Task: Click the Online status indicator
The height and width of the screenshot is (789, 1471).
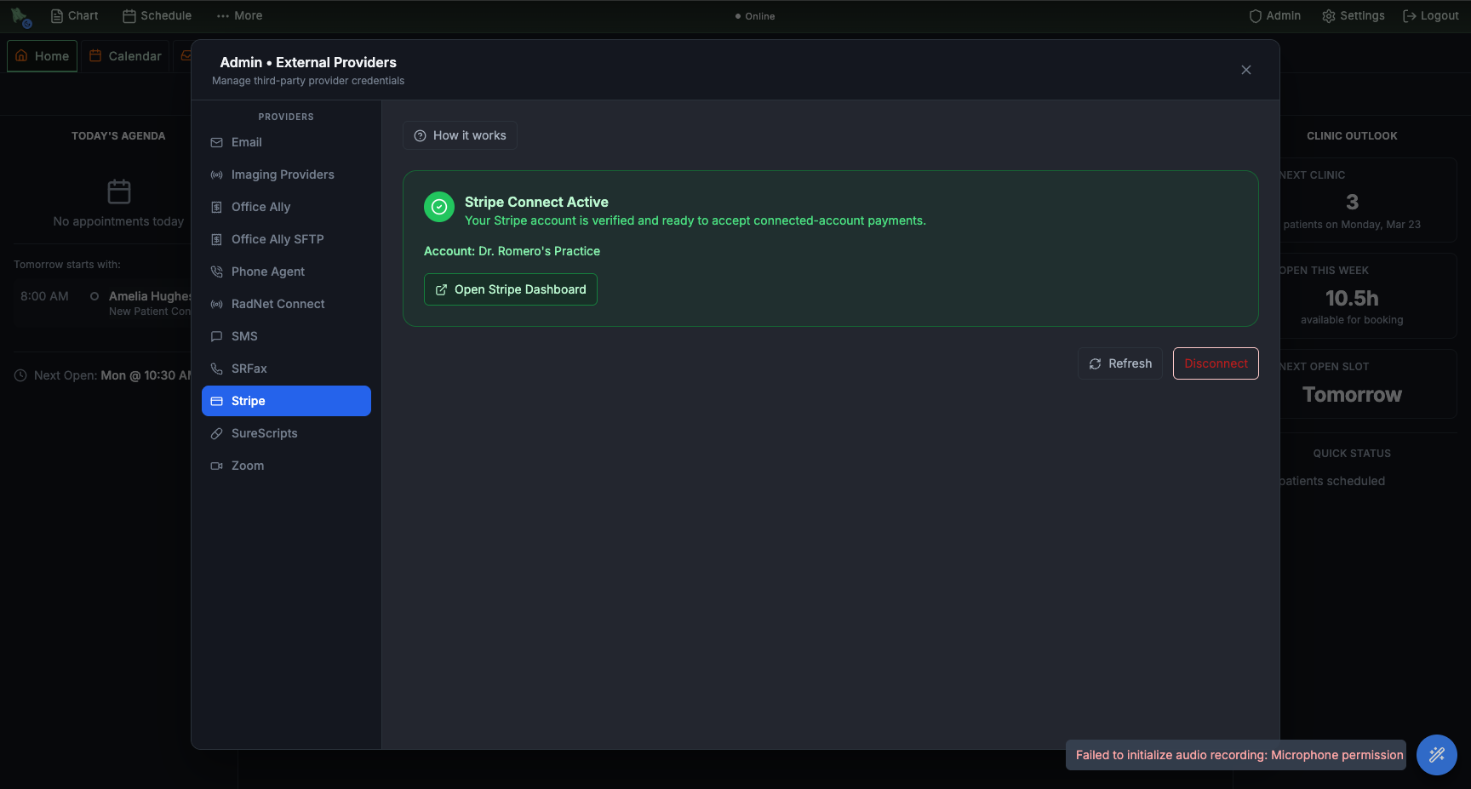Action: click(x=755, y=16)
